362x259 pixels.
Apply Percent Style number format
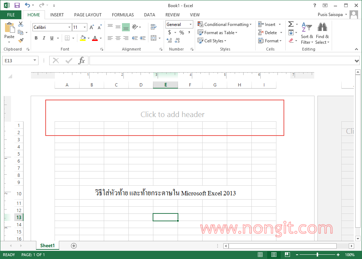point(182,32)
